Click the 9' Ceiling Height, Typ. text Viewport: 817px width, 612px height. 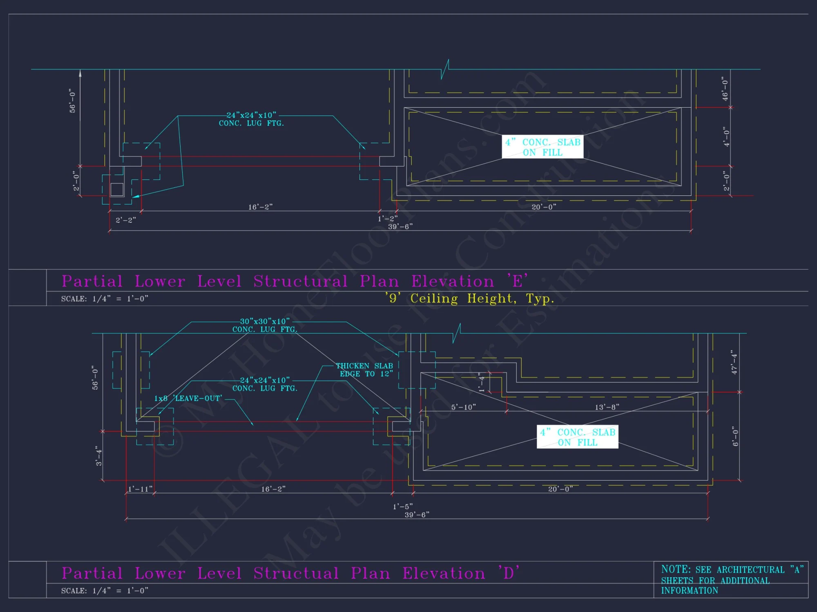(x=470, y=298)
